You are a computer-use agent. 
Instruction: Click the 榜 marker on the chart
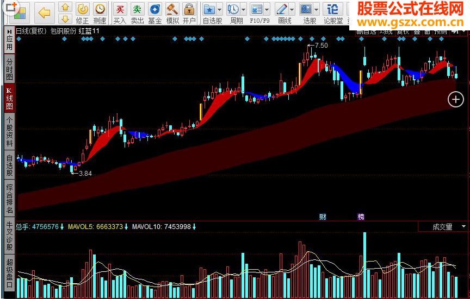coord(361,217)
